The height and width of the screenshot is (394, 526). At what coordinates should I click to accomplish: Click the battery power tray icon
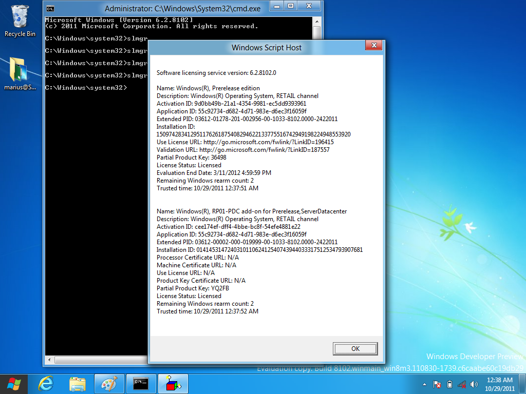[x=450, y=384]
